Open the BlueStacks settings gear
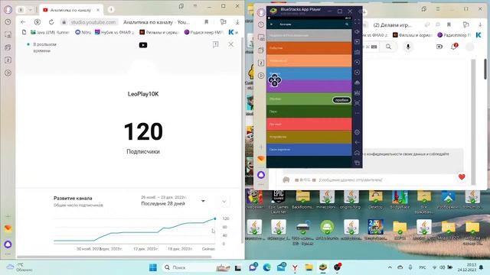 coord(358,132)
